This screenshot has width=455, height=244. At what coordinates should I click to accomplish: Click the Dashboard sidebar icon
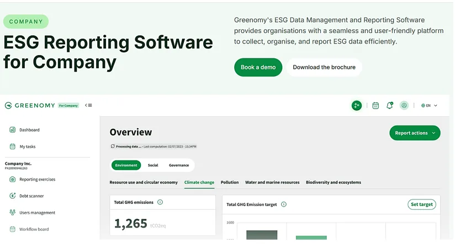13,129
